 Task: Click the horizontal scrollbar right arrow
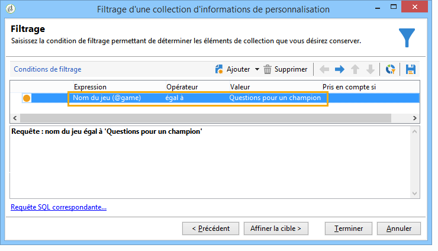(x=416, y=118)
